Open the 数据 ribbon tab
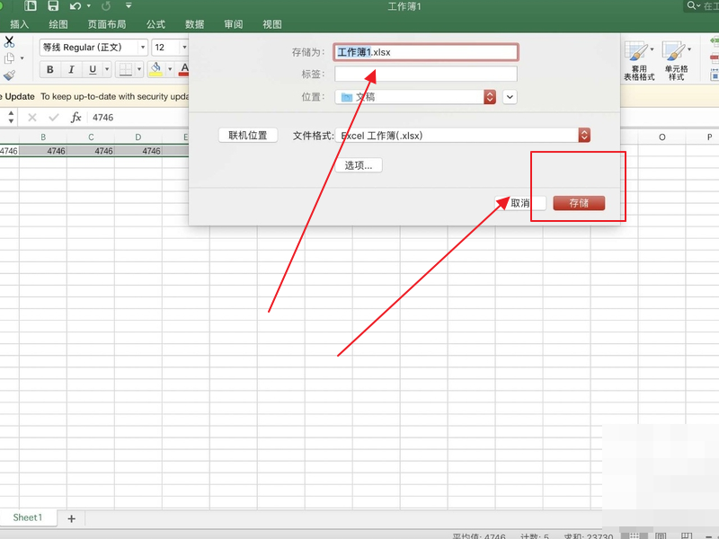 [x=194, y=24]
